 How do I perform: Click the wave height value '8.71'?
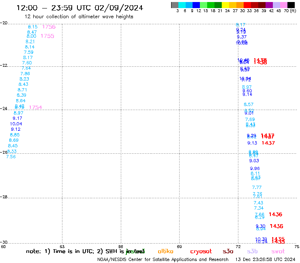pos(22,90)
